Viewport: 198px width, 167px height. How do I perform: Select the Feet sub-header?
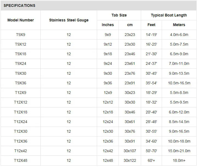coord(151,25)
